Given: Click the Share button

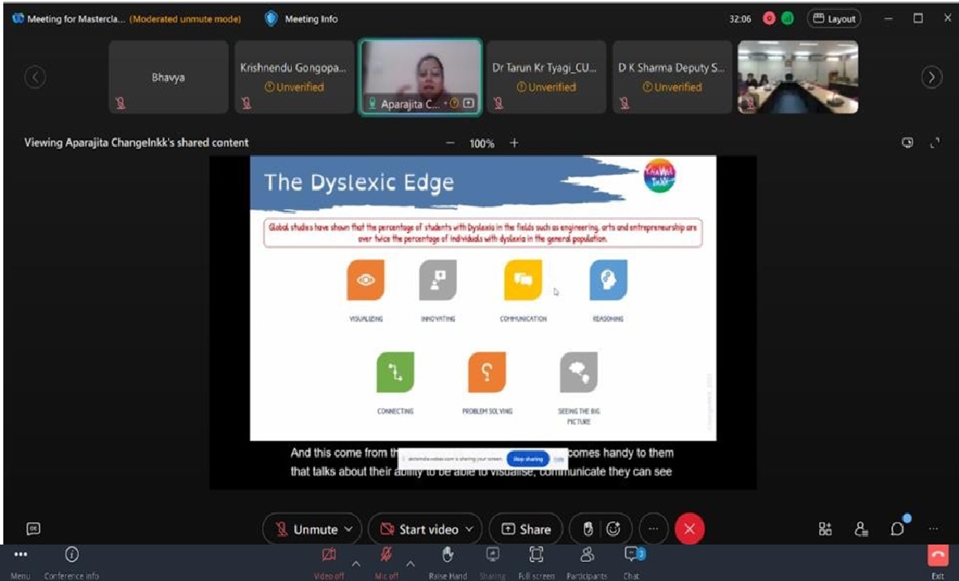Looking at the screenshot, I should tap(526, 530).
